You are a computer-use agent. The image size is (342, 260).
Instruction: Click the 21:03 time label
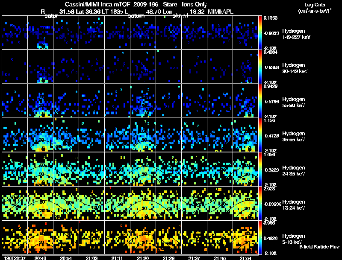click(91, 258)
